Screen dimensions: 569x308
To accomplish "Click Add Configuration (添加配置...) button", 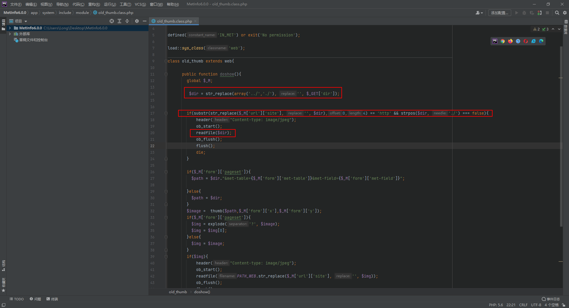I will [x=500, y=13].
